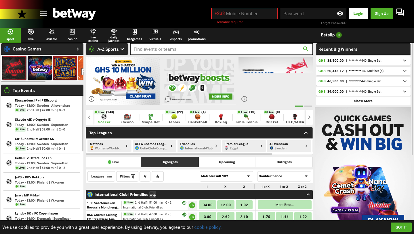Image resolution: width=414 pixels, height=234 pixels.
Task: Open betgames card icon
Action: click(x=135, y=32)
